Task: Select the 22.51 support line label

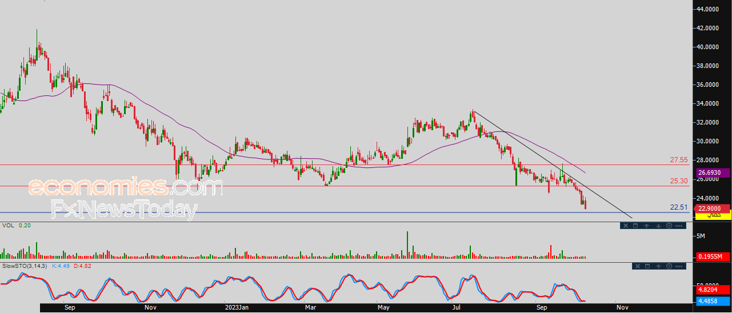Action: tap(678, 207)
